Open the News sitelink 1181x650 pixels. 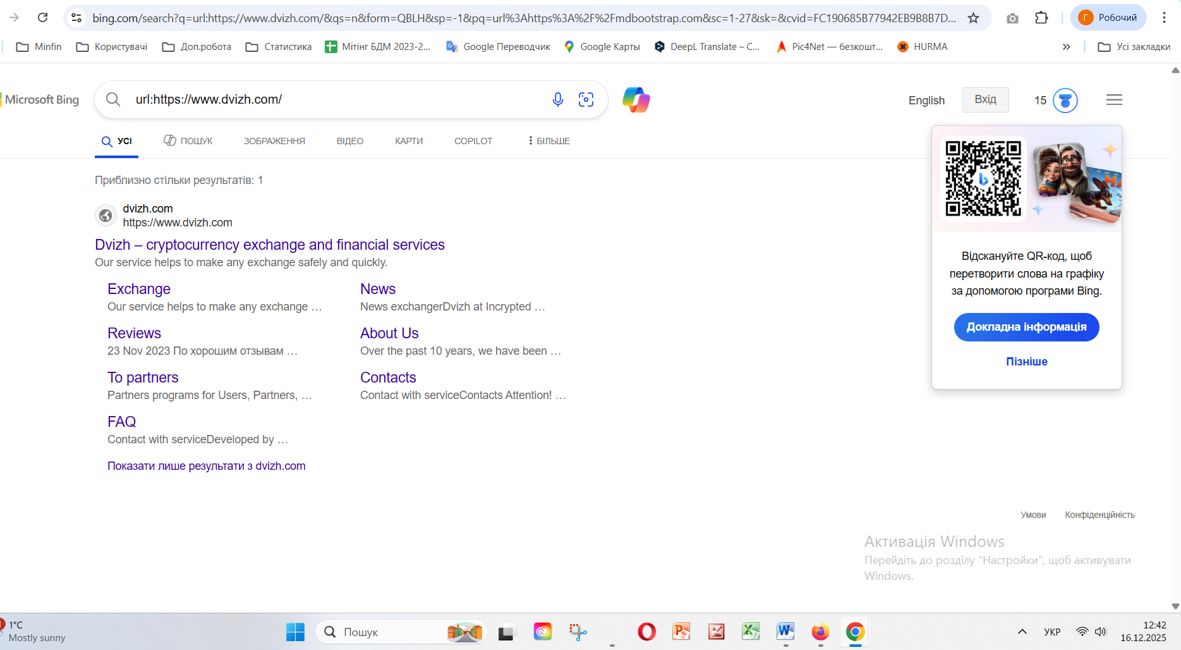click(x=378, y=289)
